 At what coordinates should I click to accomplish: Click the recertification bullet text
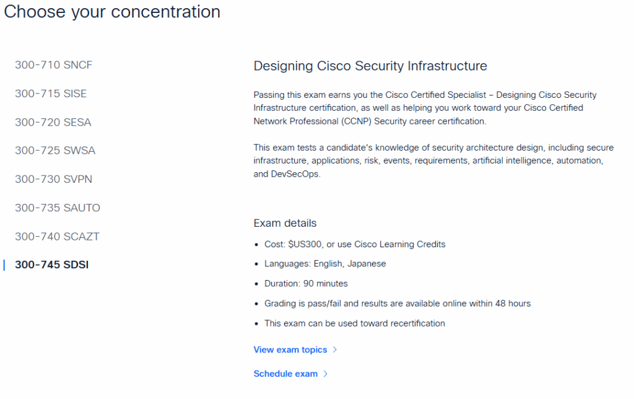[x=355, y=323]
